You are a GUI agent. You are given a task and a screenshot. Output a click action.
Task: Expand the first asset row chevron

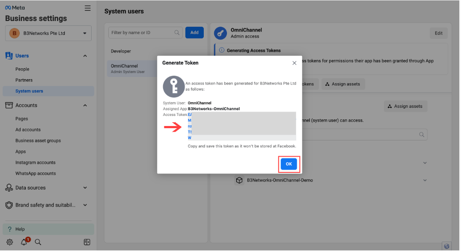[425, 163]
